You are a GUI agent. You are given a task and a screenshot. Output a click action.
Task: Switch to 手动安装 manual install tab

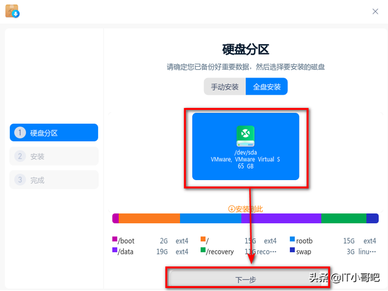(225, 87)
